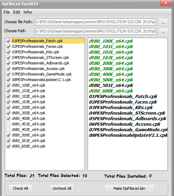Select 04PESProfessionals_STScreen.cpk name in left list
Screen dimensions: 174x196
[x=41, y=57]
